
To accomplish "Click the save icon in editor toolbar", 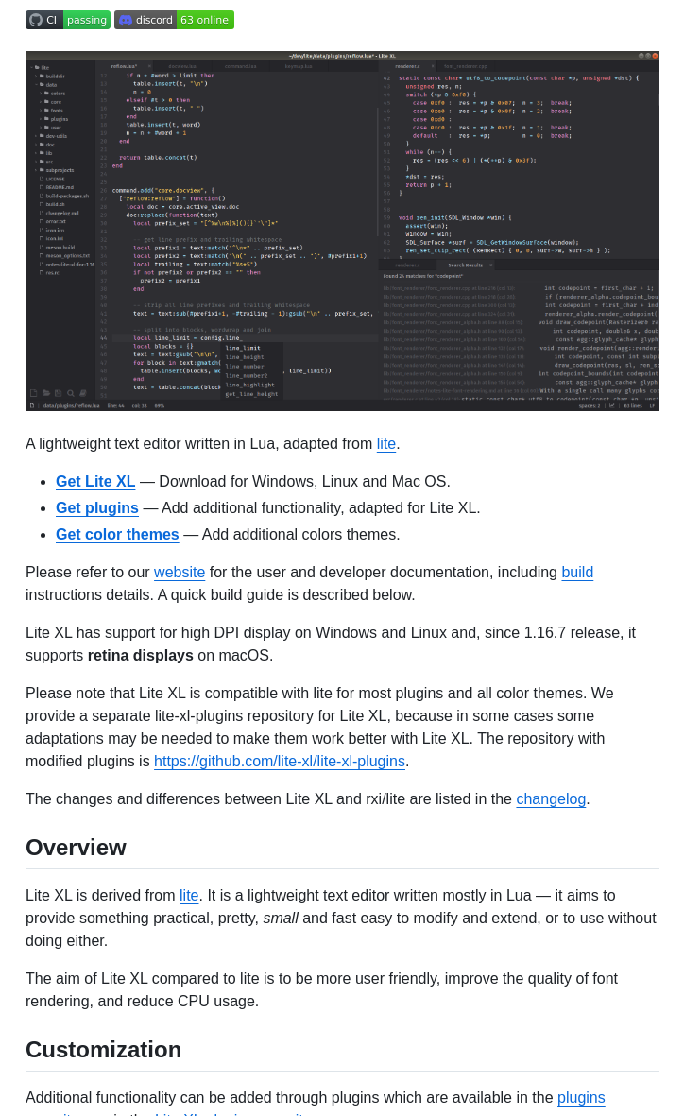I will pyautogui.click(x=59, y=393).
